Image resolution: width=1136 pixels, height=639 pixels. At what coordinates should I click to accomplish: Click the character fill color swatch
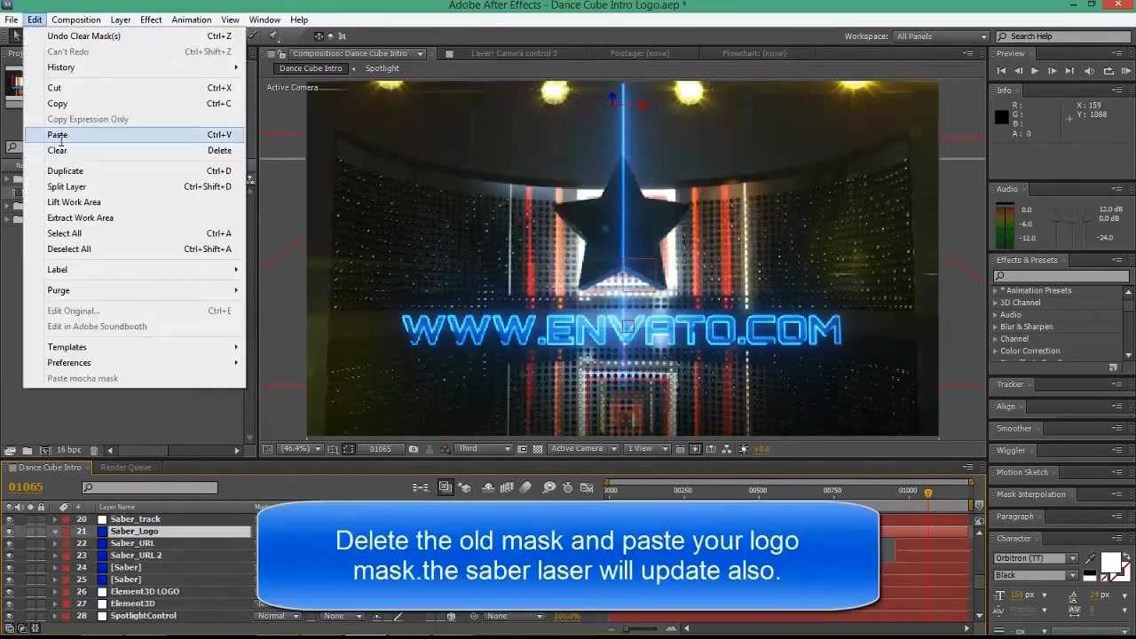(1109, 563)
